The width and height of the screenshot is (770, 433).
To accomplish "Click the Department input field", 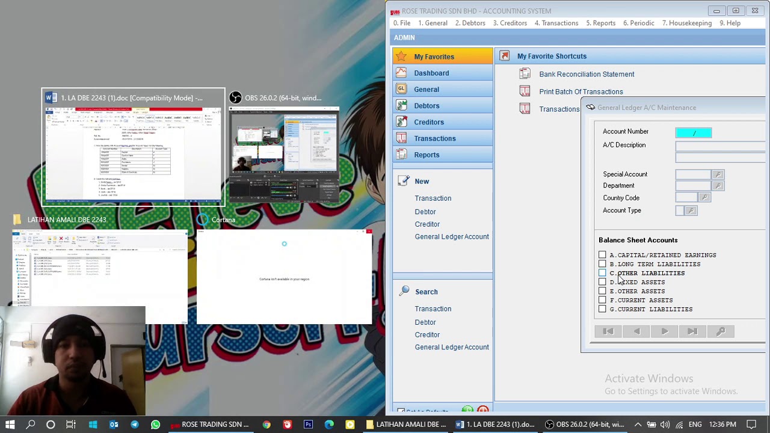I will [694, 186].
